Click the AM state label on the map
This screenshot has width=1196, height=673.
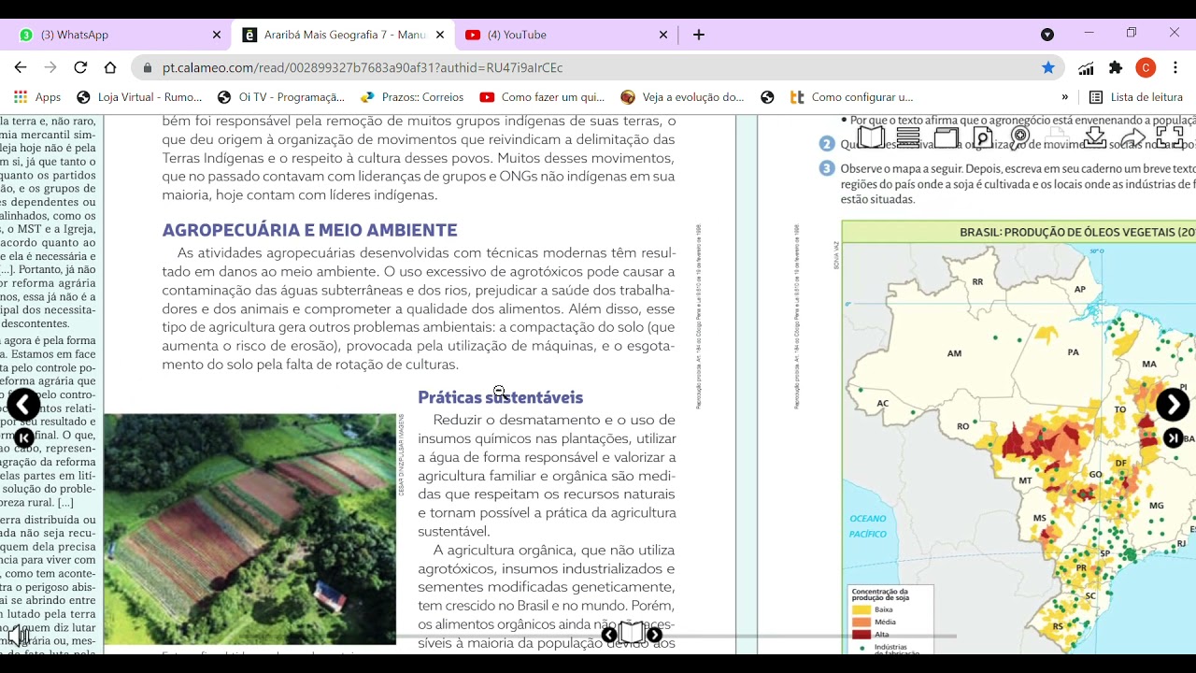point(954,353)
